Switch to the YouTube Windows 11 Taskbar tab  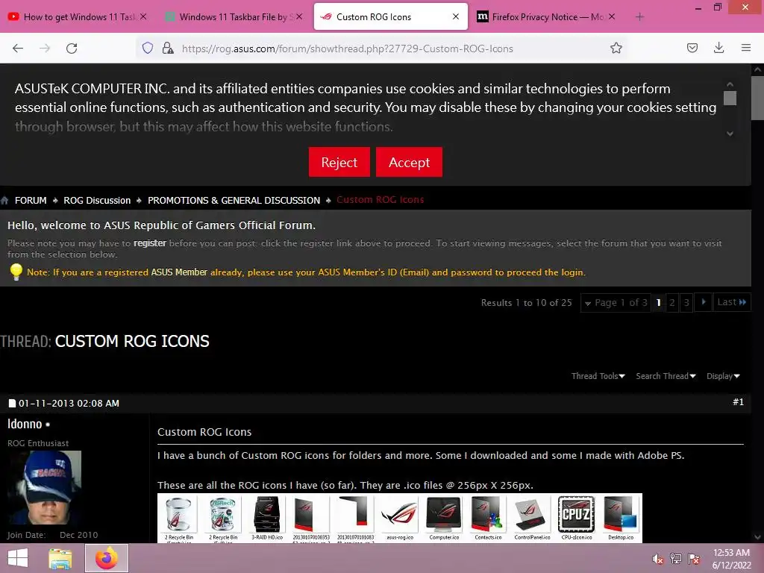[x=78, y=17]
